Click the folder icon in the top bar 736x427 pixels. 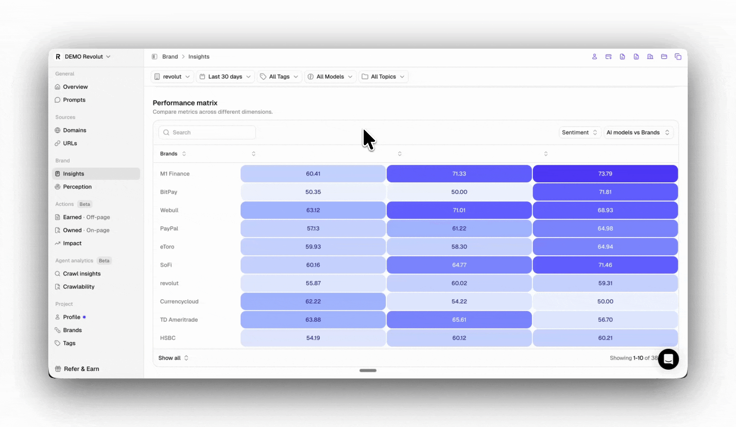[664, 57]
